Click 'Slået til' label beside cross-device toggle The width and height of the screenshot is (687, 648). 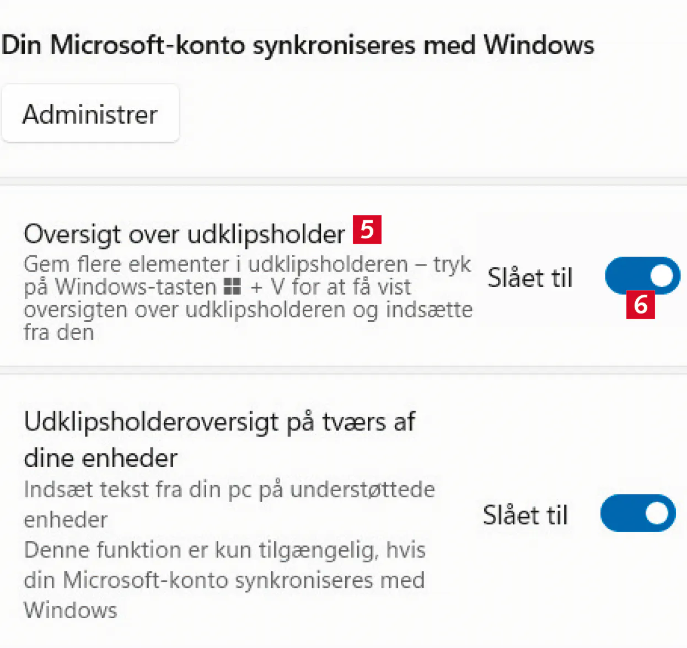[525, 515]
